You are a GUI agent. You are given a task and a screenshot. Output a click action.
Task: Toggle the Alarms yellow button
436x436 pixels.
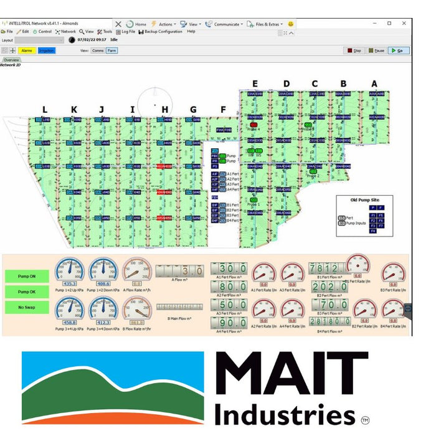[x=27, y=50]
